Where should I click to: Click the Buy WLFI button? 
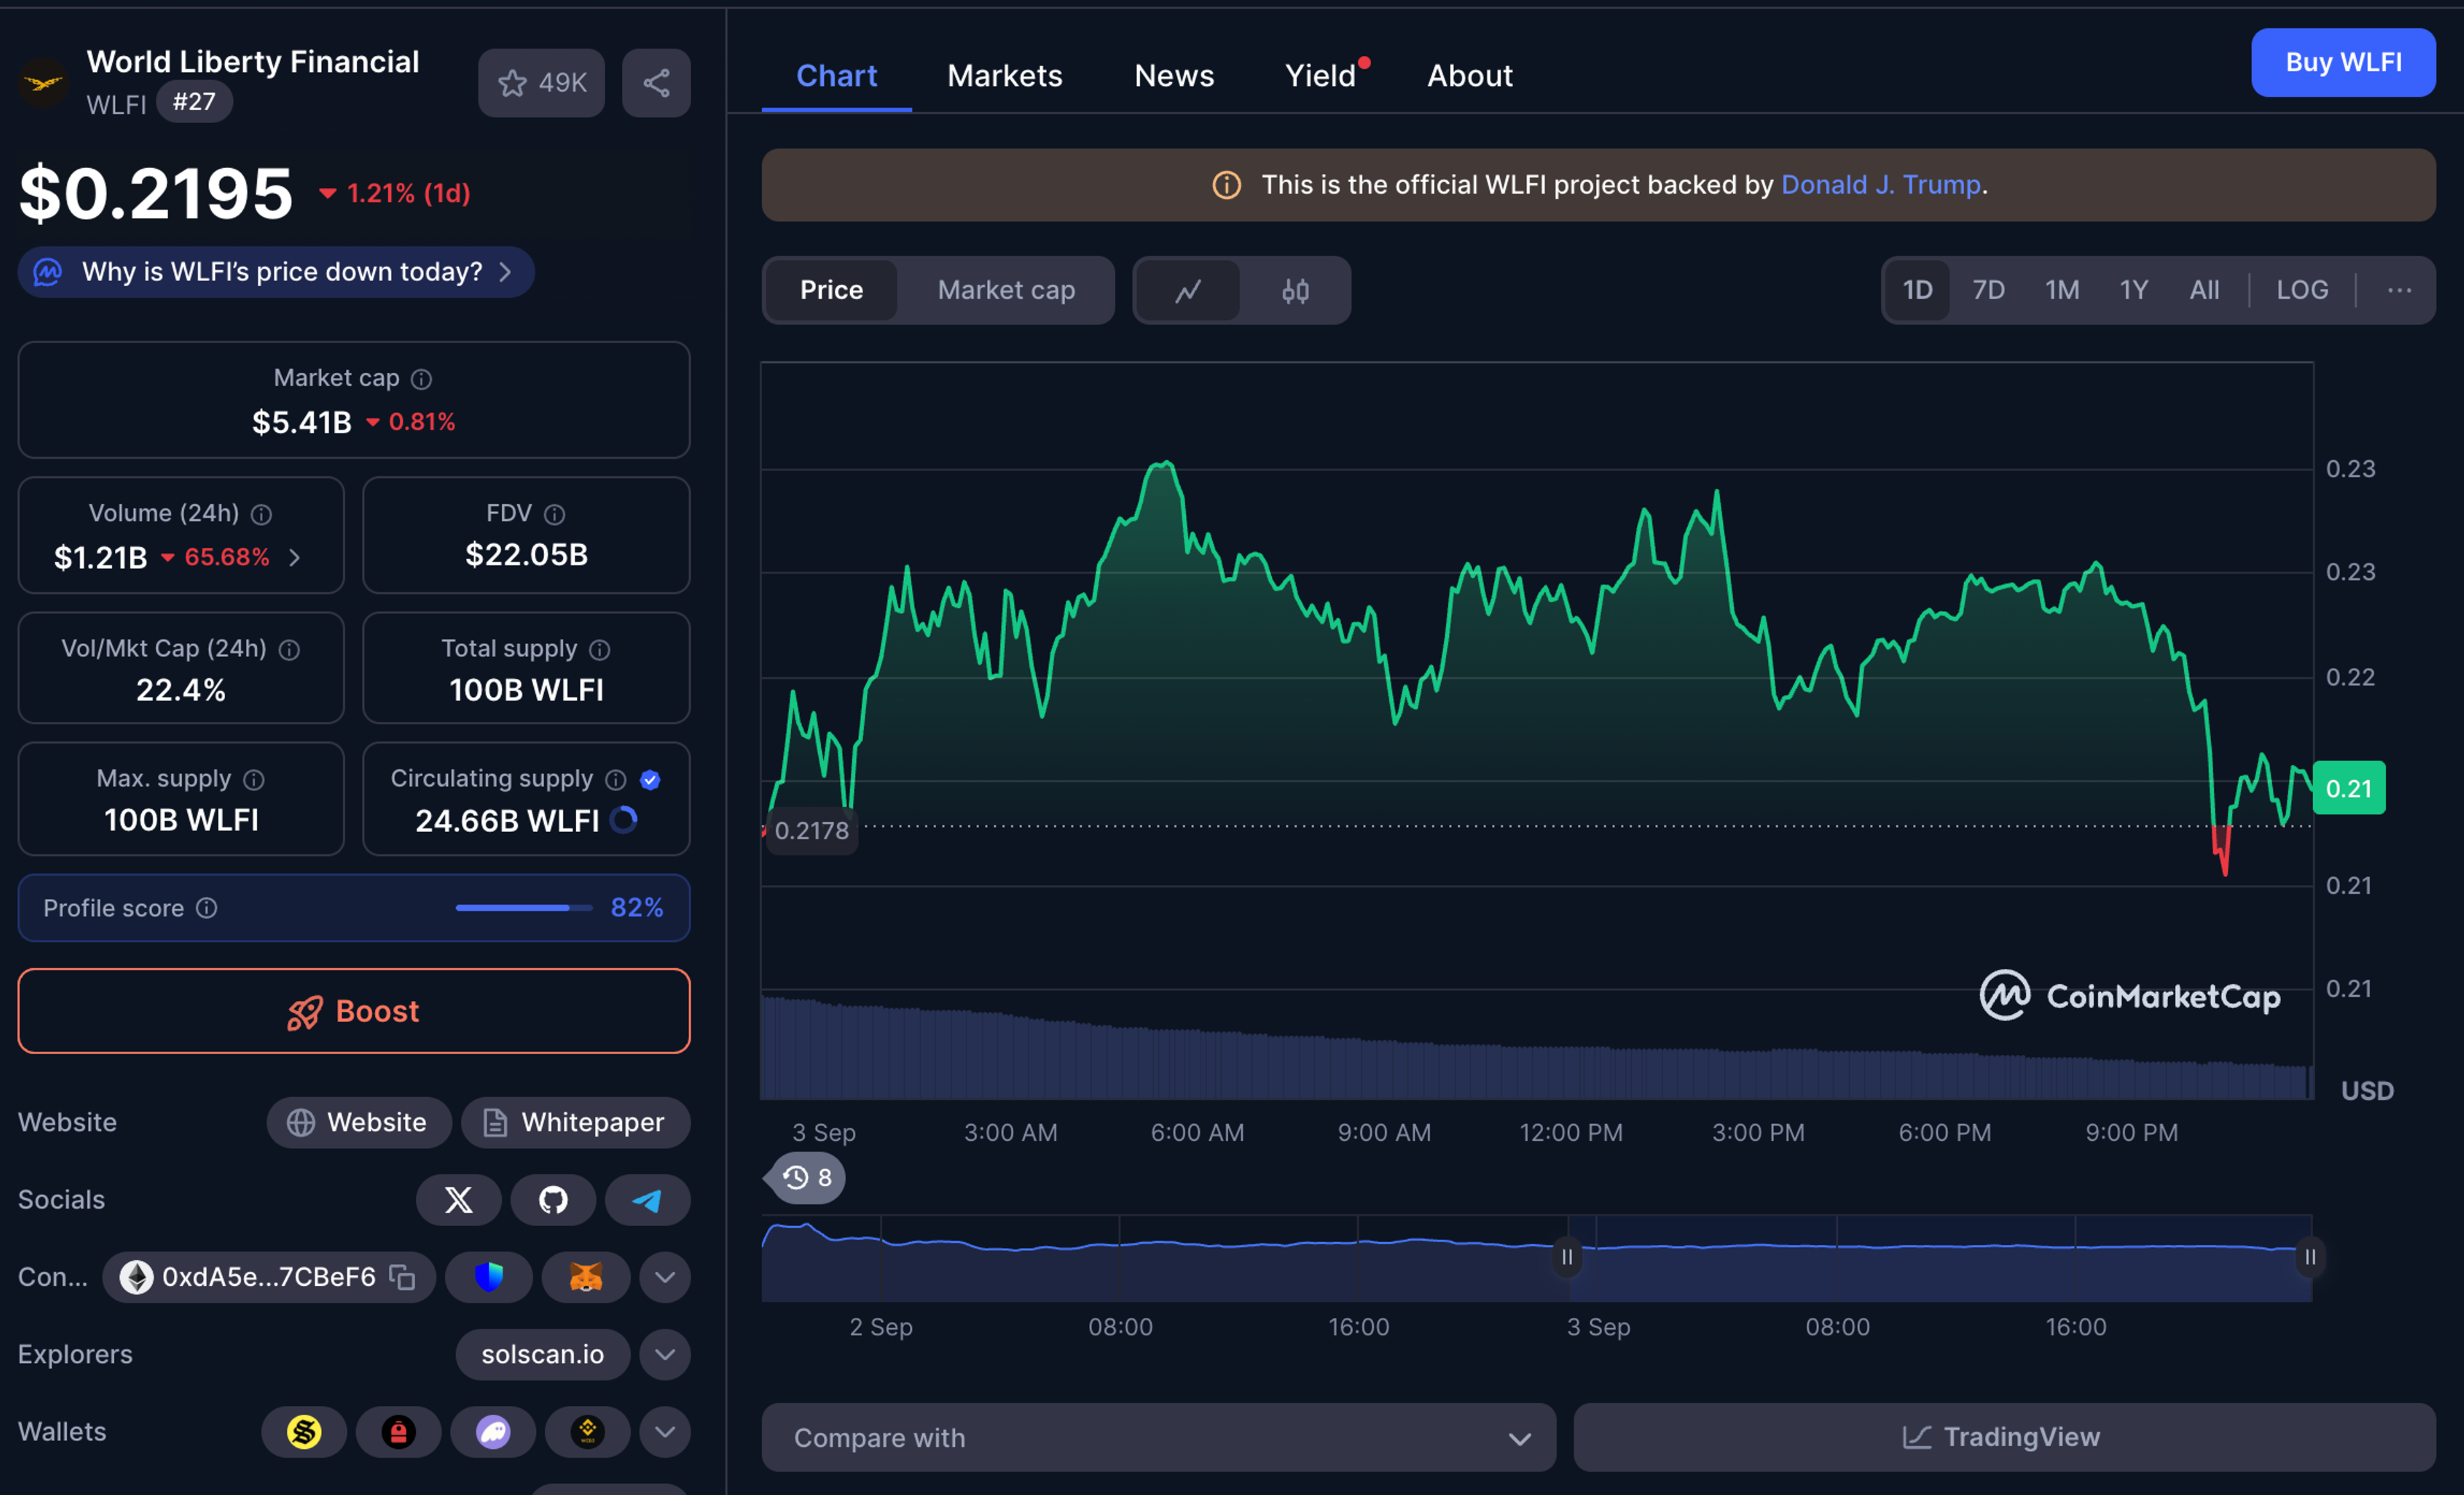[x=2342, y=62]
